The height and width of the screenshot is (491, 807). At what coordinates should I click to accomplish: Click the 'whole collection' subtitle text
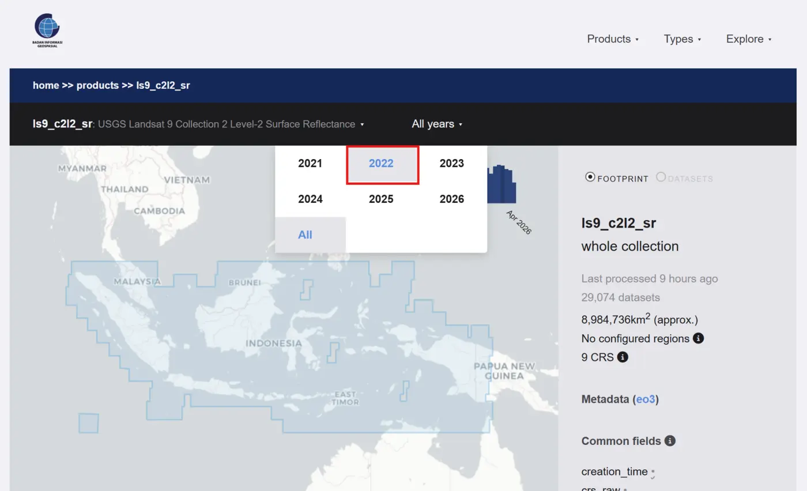tap(630, 247)
